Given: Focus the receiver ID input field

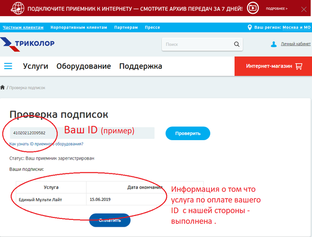Looking at the screenshot, I should click(x=83, y=133).
